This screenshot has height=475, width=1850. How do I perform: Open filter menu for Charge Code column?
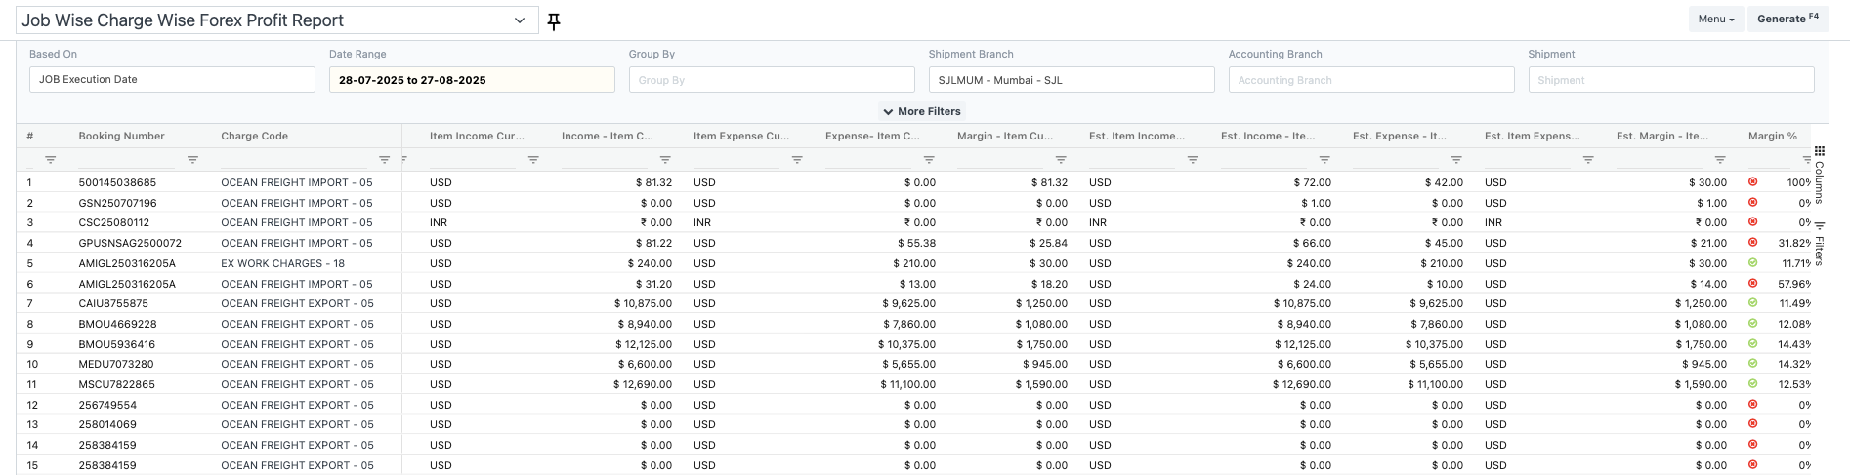coord(384,160)
